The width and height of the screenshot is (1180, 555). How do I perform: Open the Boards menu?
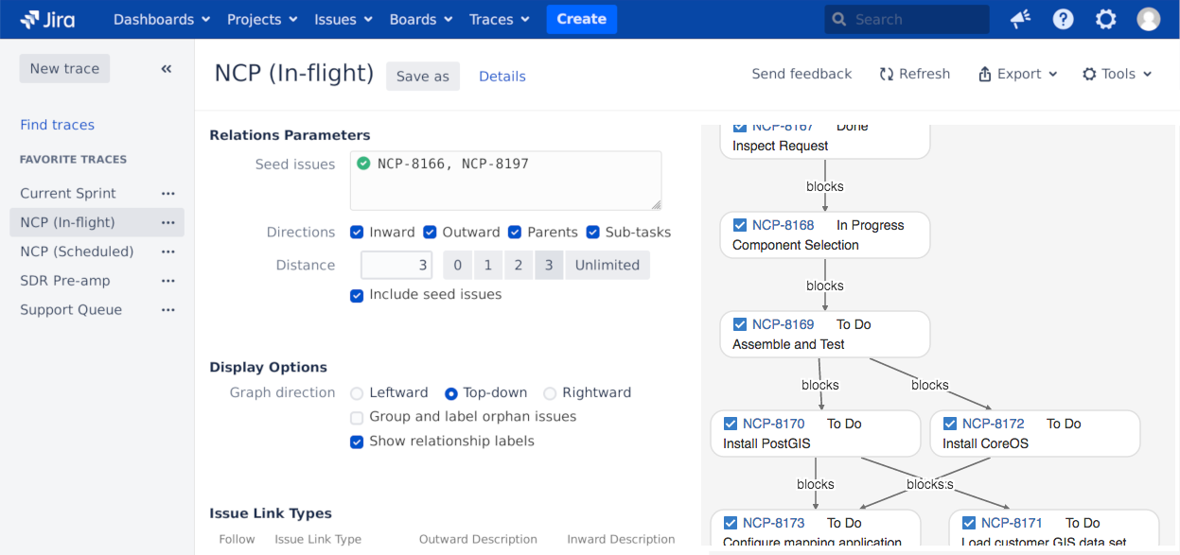point(421,19)
